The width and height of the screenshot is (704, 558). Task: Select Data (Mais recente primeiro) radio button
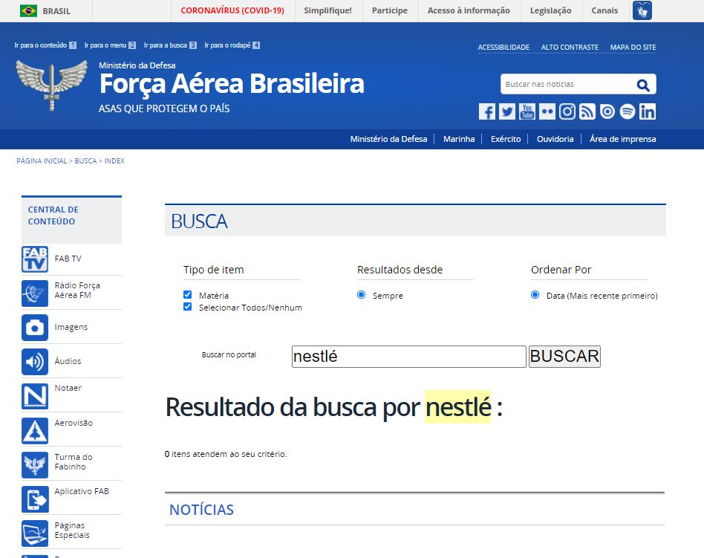pyautogui.click(x=535, y=295)
